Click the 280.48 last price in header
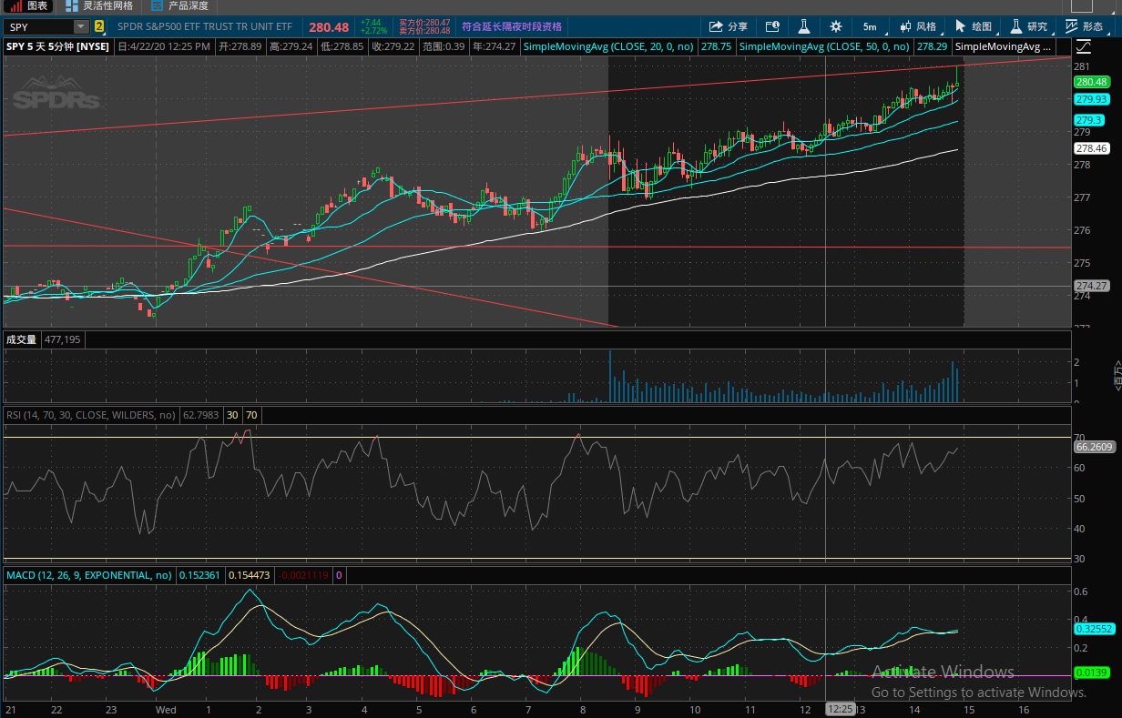Image resolution: width=1122 pixels, height=718 pixels. (x=329, y=27)
